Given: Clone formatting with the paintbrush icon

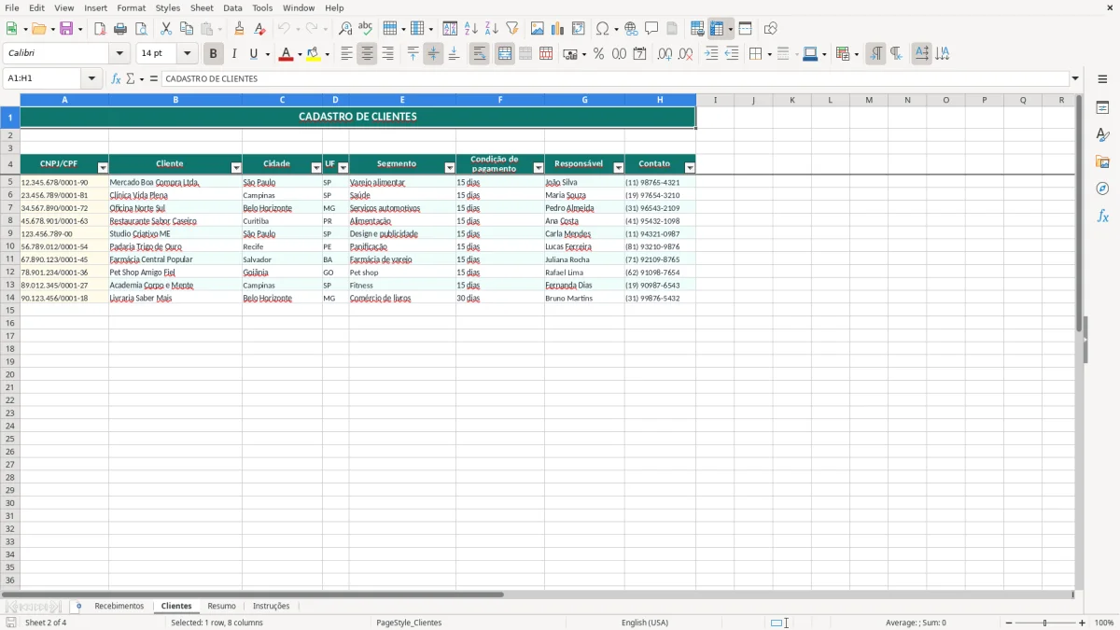Looking at the screenshot, I should coord(240,29).
